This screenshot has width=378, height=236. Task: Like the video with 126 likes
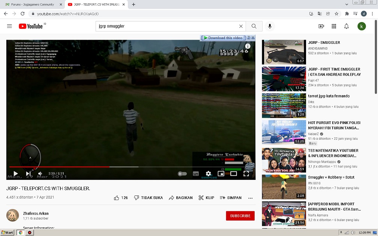[x=121, y=198]
